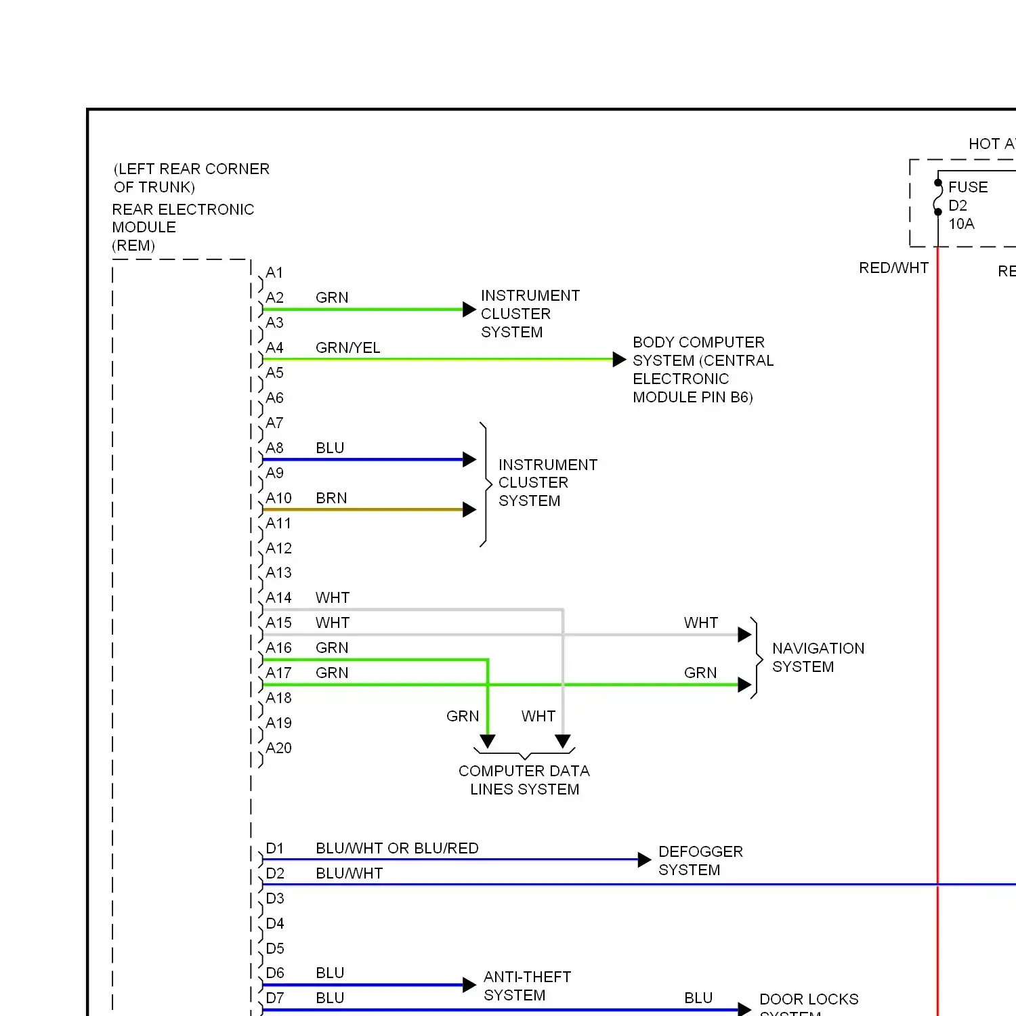Click the WHT label near the Navigation arrow
This screenshot has width=1016, height=1016.
click(x=701, y=622)
